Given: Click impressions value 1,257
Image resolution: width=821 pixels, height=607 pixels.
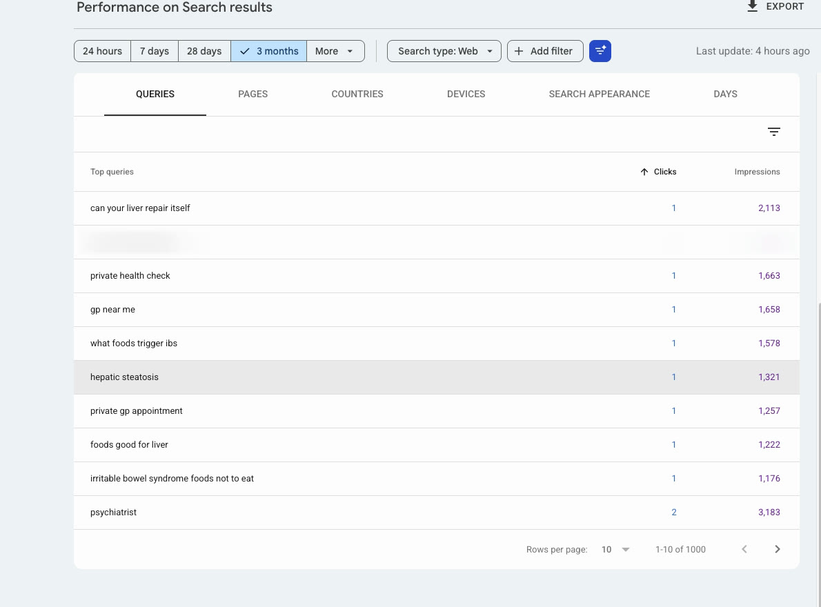Looking at the screenshot, I should coord(769,411).
